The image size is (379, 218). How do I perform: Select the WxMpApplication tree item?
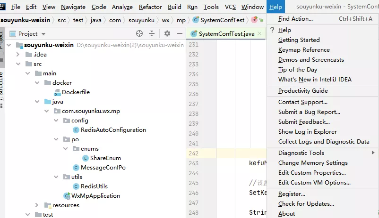click(x=95, y=196)
